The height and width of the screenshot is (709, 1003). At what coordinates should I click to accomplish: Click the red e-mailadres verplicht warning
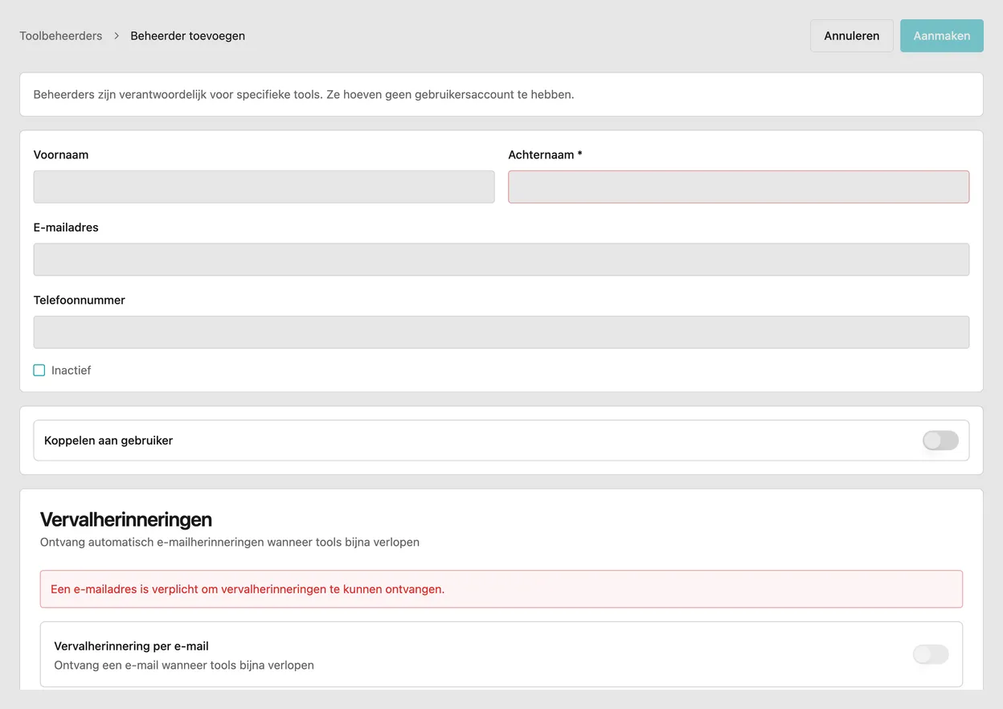(x=501, y=589)
